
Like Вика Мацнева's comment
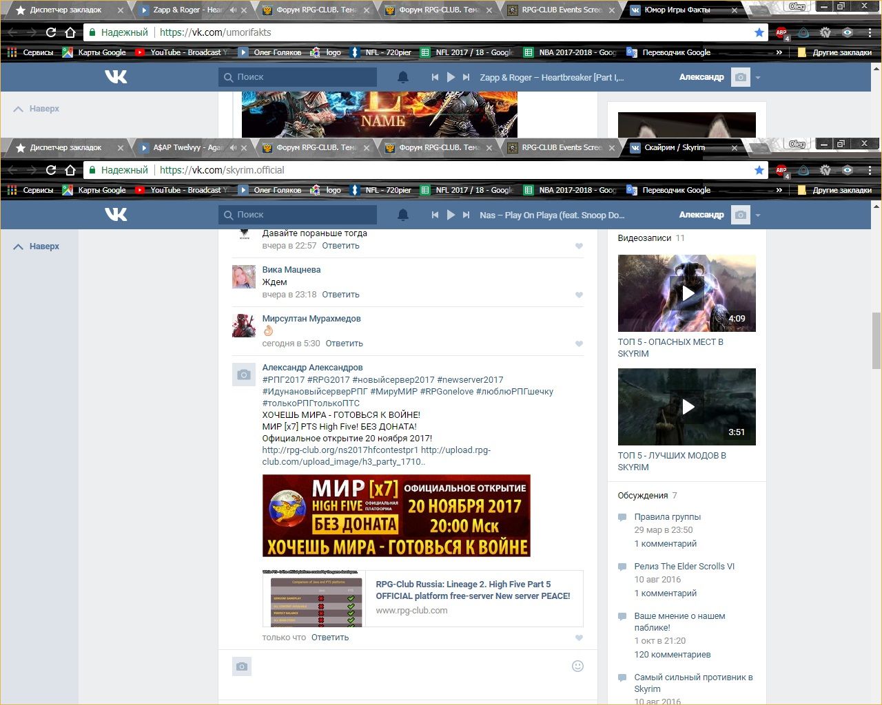(x=579, y=295)
